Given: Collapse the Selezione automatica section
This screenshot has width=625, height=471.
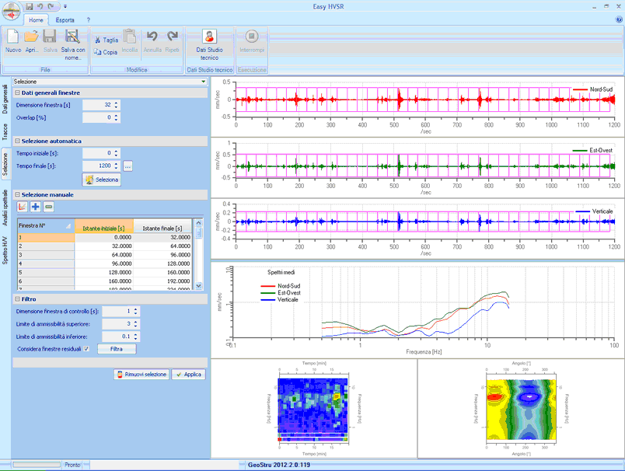Looking at the screenshot, I should pyautogui.click(x=17, y=141).
